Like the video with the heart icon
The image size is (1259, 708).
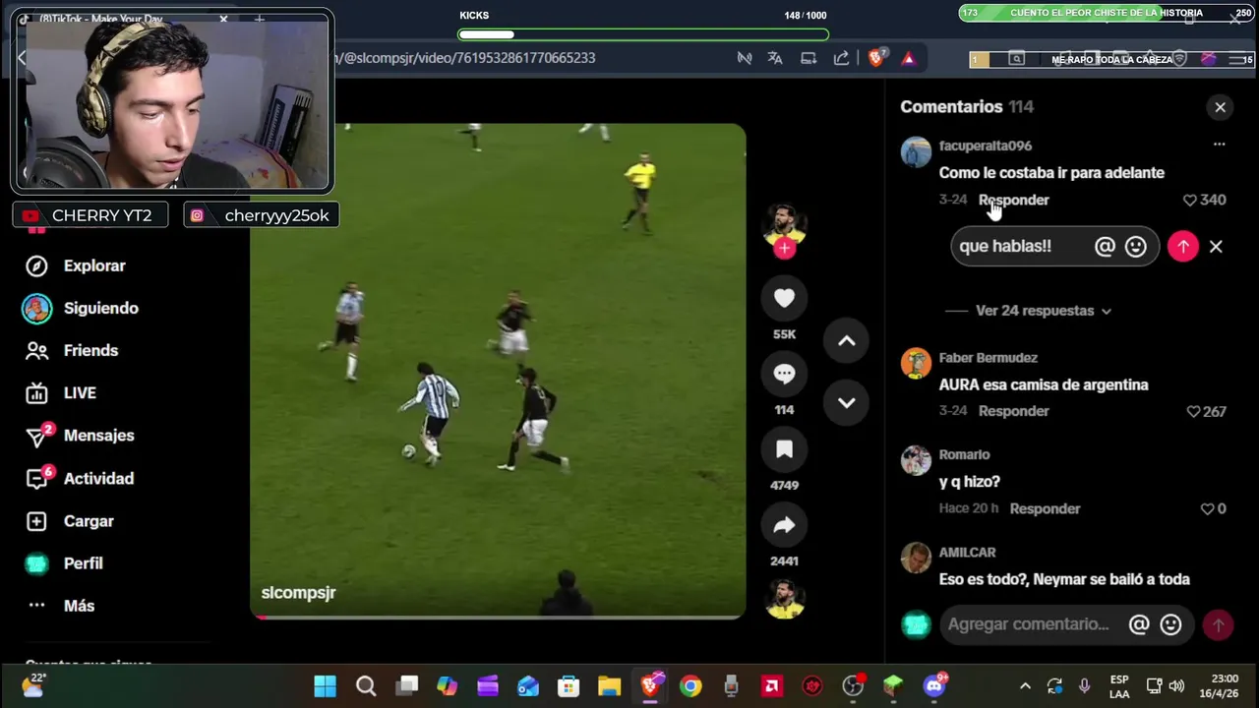pos(784,298)
